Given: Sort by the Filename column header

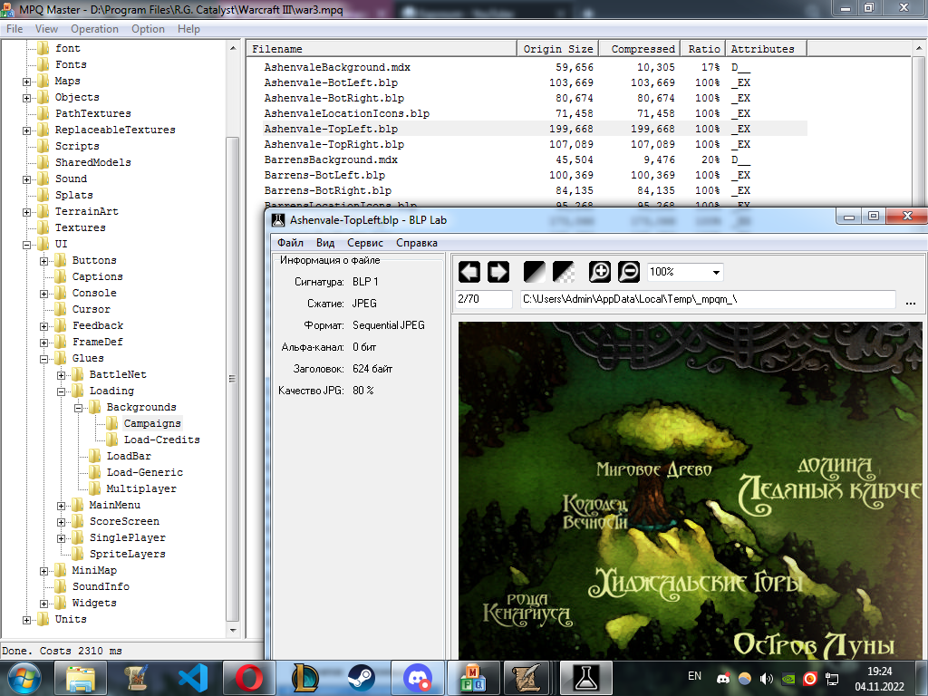Looking at the screenshot, I should click(382, 49).
